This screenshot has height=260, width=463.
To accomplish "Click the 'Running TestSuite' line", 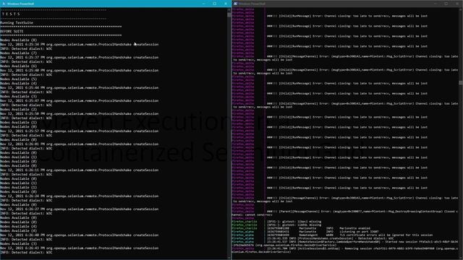I will [17, 22].
